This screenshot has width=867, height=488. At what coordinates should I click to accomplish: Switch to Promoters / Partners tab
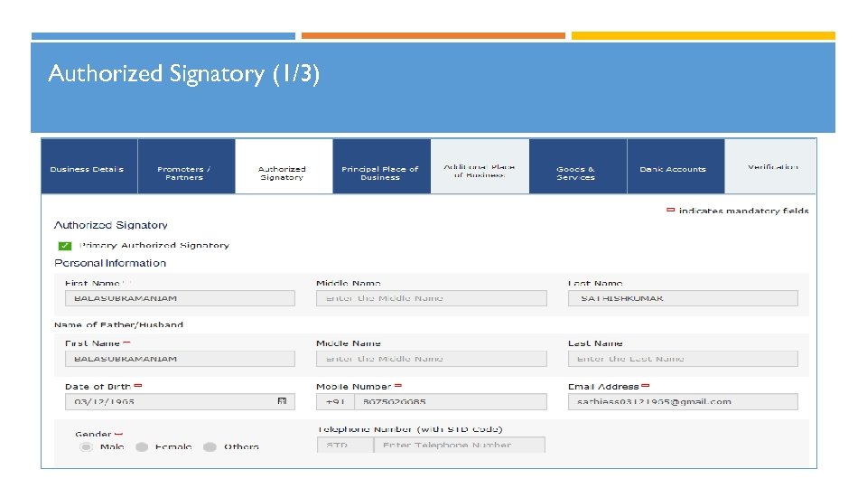click(186, 166)
